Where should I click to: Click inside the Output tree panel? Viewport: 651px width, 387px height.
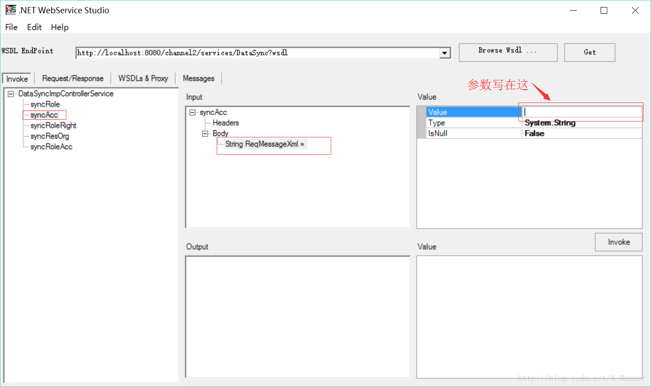[x=298, y=317]
